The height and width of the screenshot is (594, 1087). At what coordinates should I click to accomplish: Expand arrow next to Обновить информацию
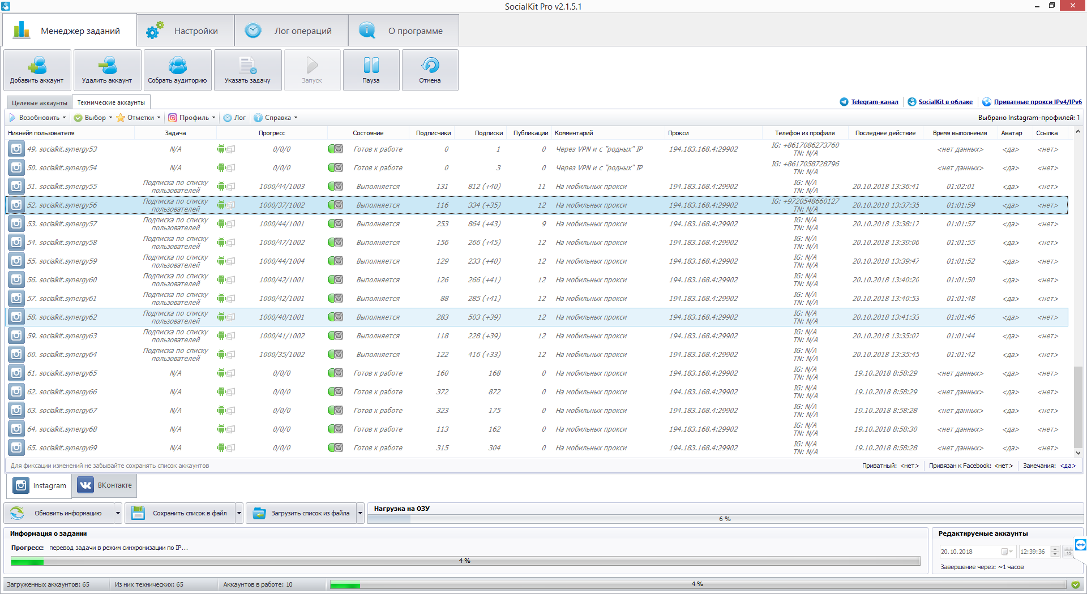118,514
